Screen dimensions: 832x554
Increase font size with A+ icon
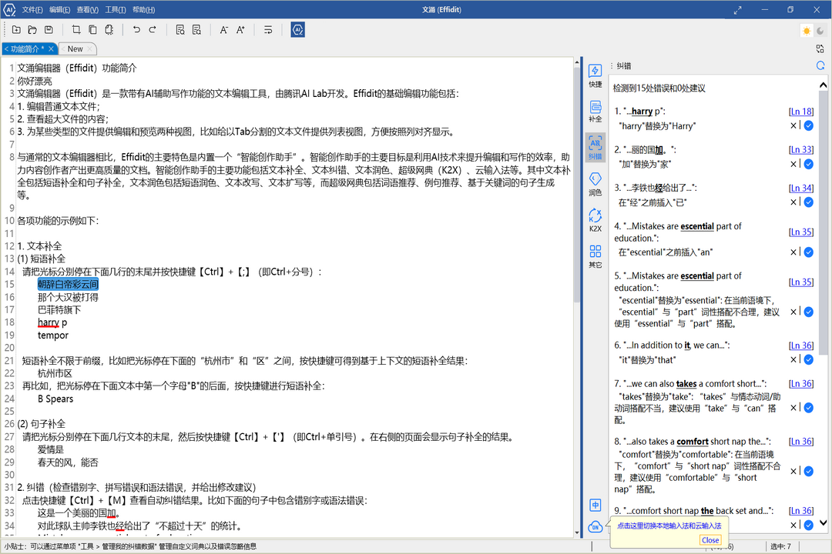tap(240, 29)
